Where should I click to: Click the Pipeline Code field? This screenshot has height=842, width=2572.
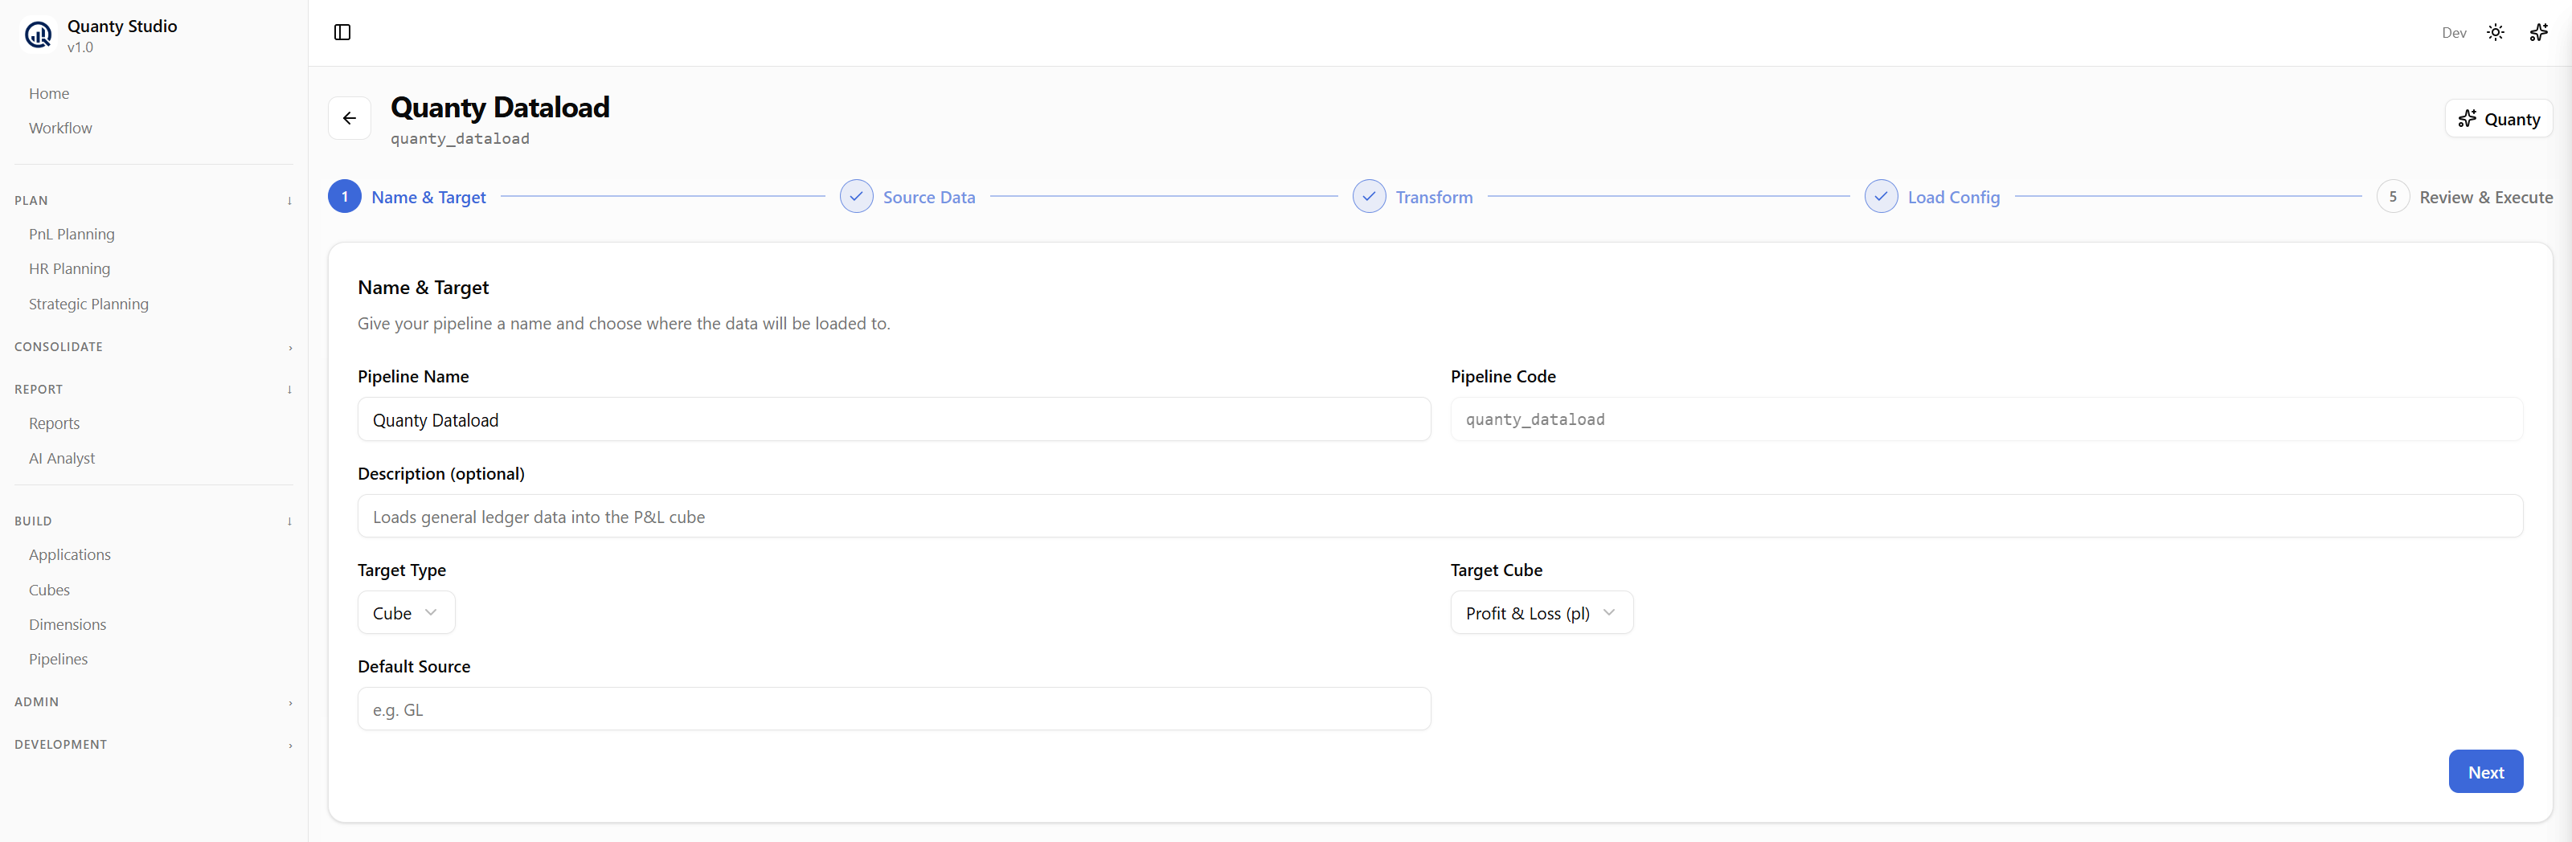[x=1986, y=420]
